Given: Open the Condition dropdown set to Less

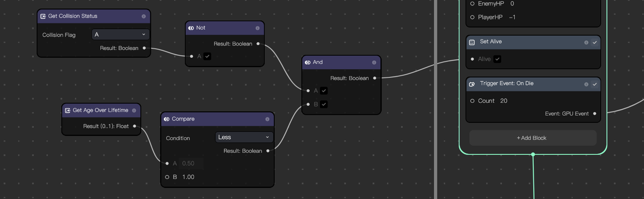Looking at the screenshot, I should point(244,137).
